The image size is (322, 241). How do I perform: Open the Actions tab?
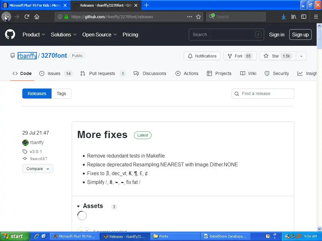(187, 73)
